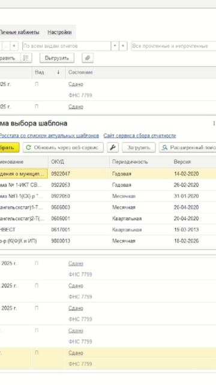Image resolution: width=216 pixels, height=385 pixels.
Task: Click version date 14-02-2020
Action: pos(186,174)
